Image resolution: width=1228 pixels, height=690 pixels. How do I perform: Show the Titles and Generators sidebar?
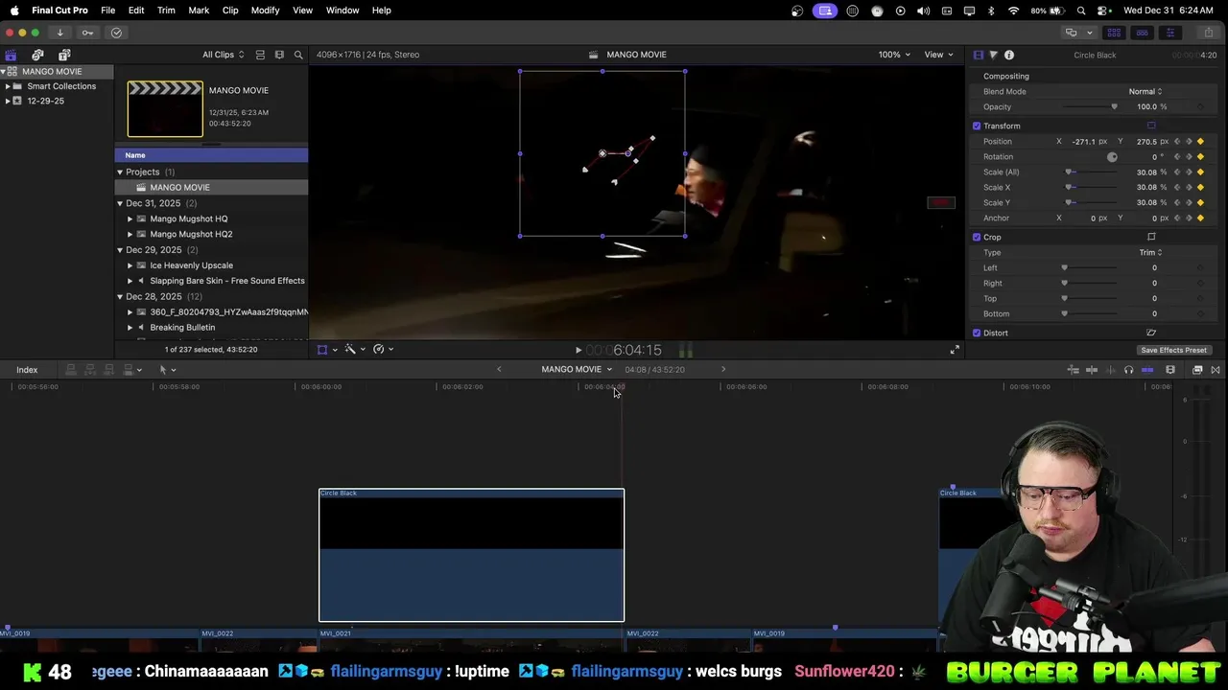click(64, 55)
